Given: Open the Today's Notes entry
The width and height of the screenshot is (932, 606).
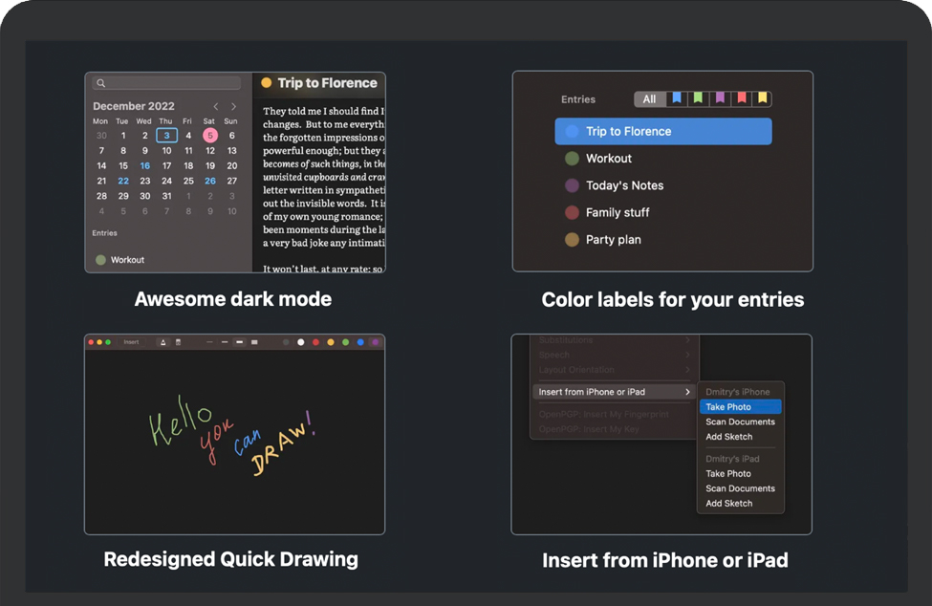Looking at the screenshot, I should pyautogui.click(x=623, y=185).
